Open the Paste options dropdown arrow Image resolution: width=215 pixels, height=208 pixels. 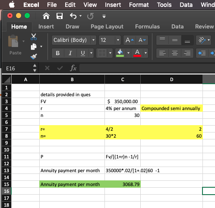(23, 41)
